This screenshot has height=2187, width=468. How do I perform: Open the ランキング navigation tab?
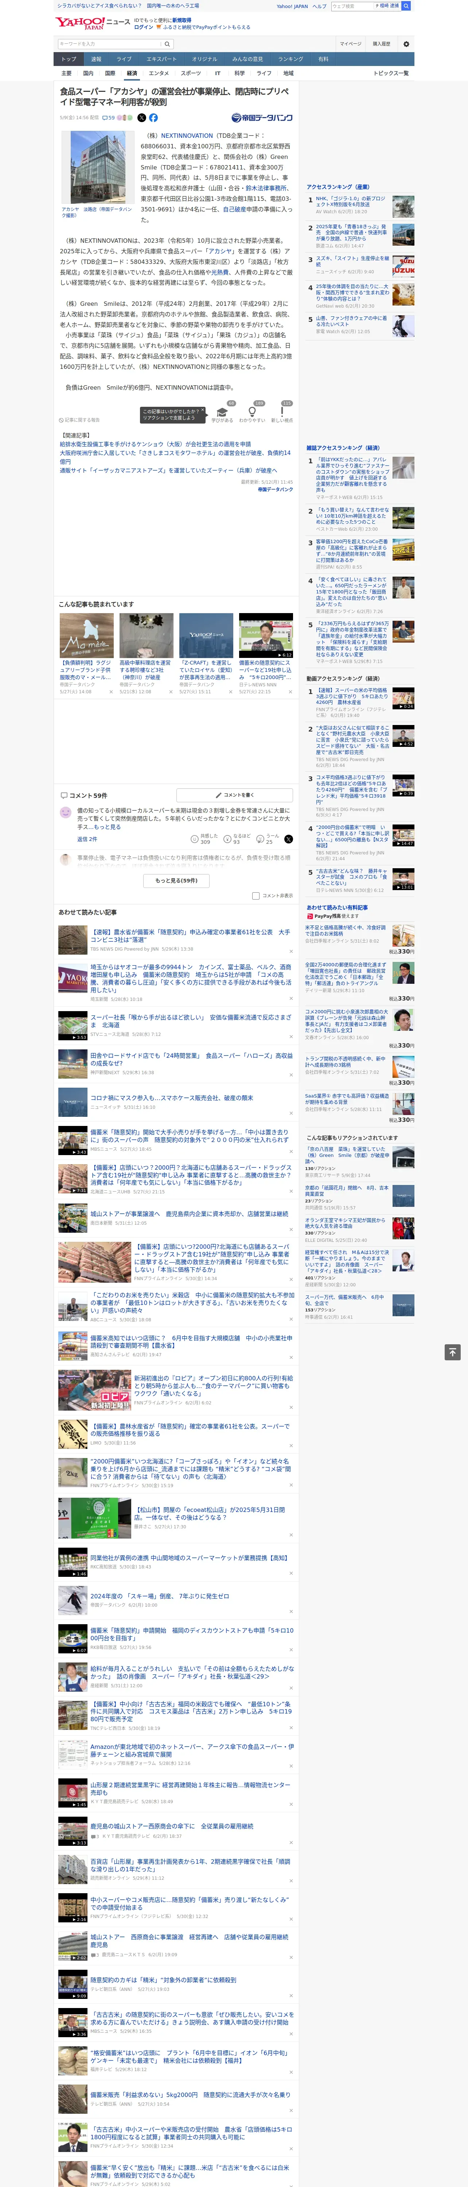pyautogui.click(x=290, y=59)
